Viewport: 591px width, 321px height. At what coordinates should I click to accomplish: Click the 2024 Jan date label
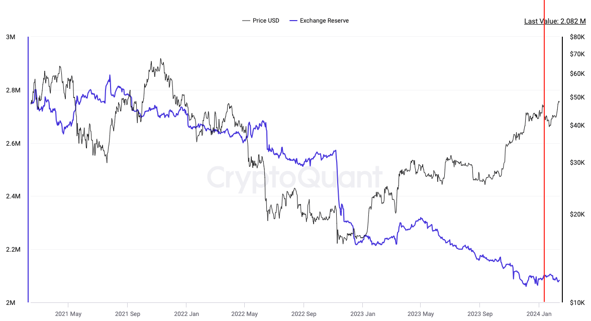(539, 314)
